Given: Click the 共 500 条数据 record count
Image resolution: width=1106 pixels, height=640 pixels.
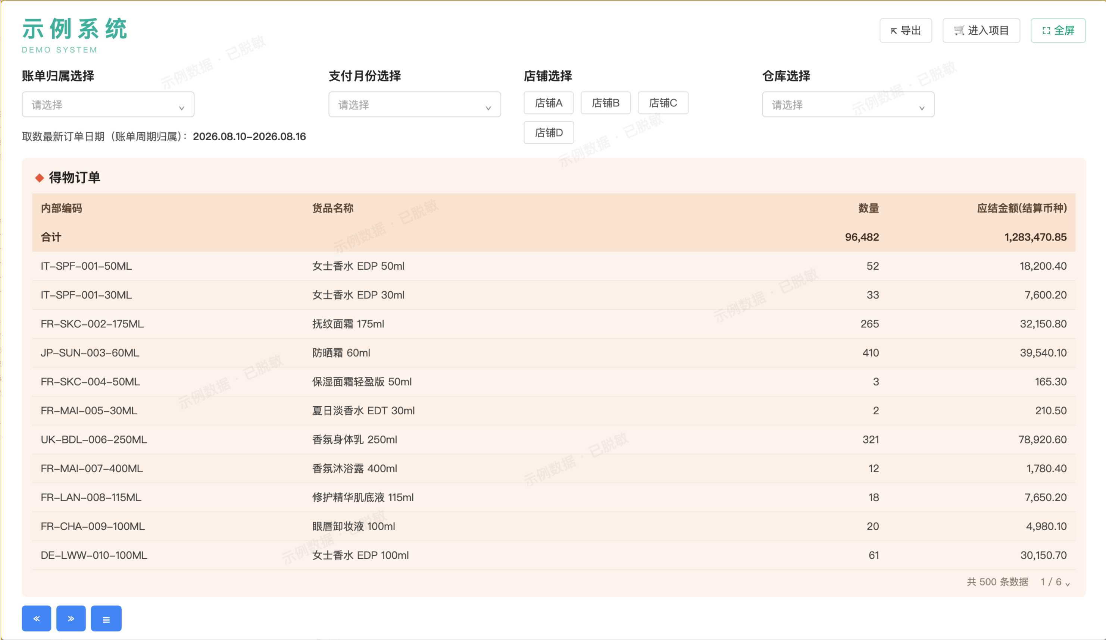Looking at the screenshot, I should pyautogui.click(x=997, y=582).
